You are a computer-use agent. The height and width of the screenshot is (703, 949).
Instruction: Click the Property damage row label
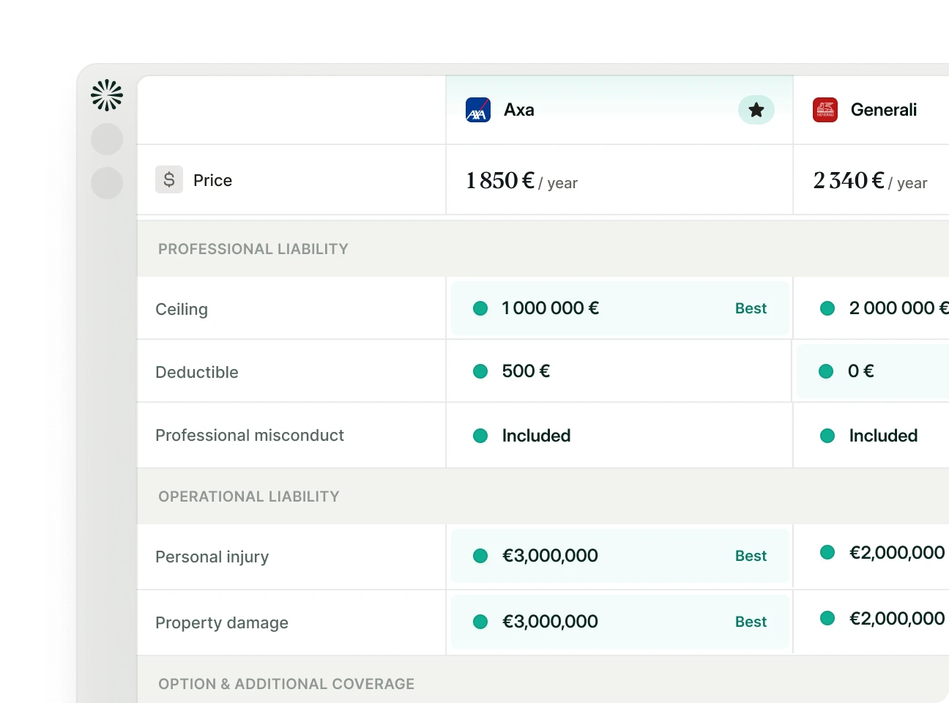[x=222, y=622]
